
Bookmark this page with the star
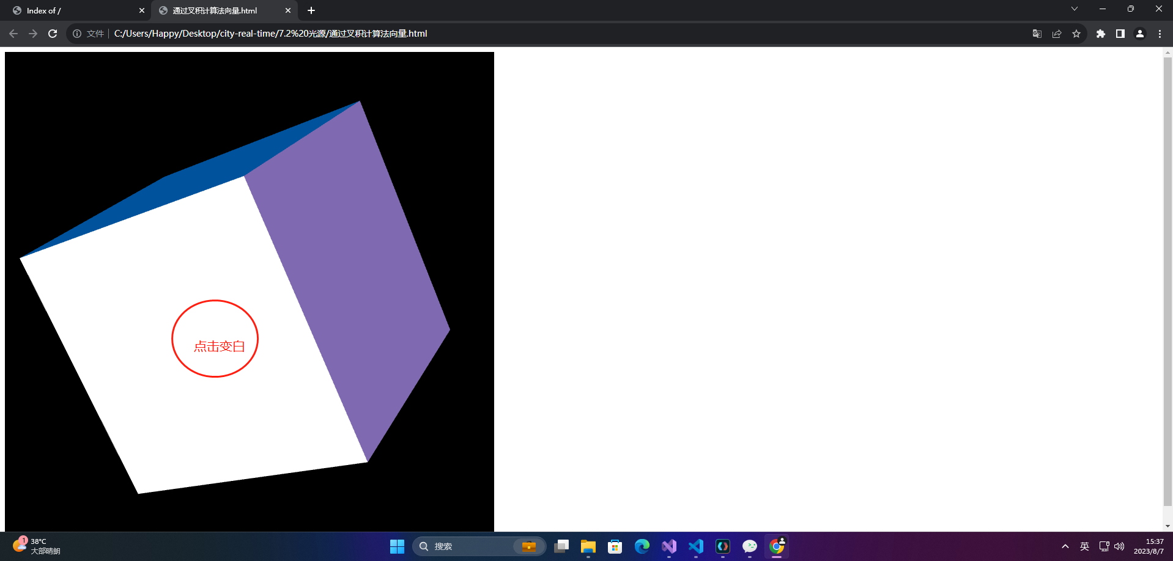[x=1076, y=34]
